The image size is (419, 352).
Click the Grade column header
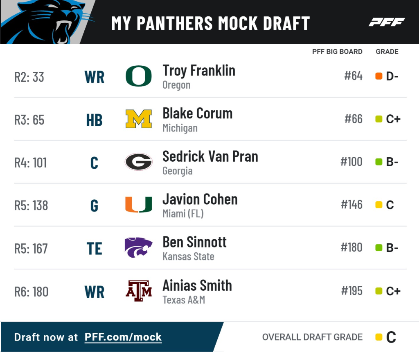[x=387, y=51]
